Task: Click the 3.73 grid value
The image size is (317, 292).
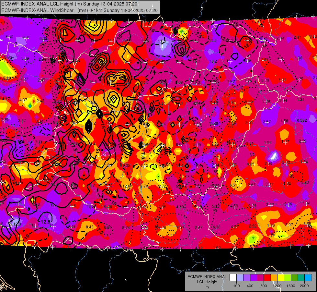Action: [305, 182]
